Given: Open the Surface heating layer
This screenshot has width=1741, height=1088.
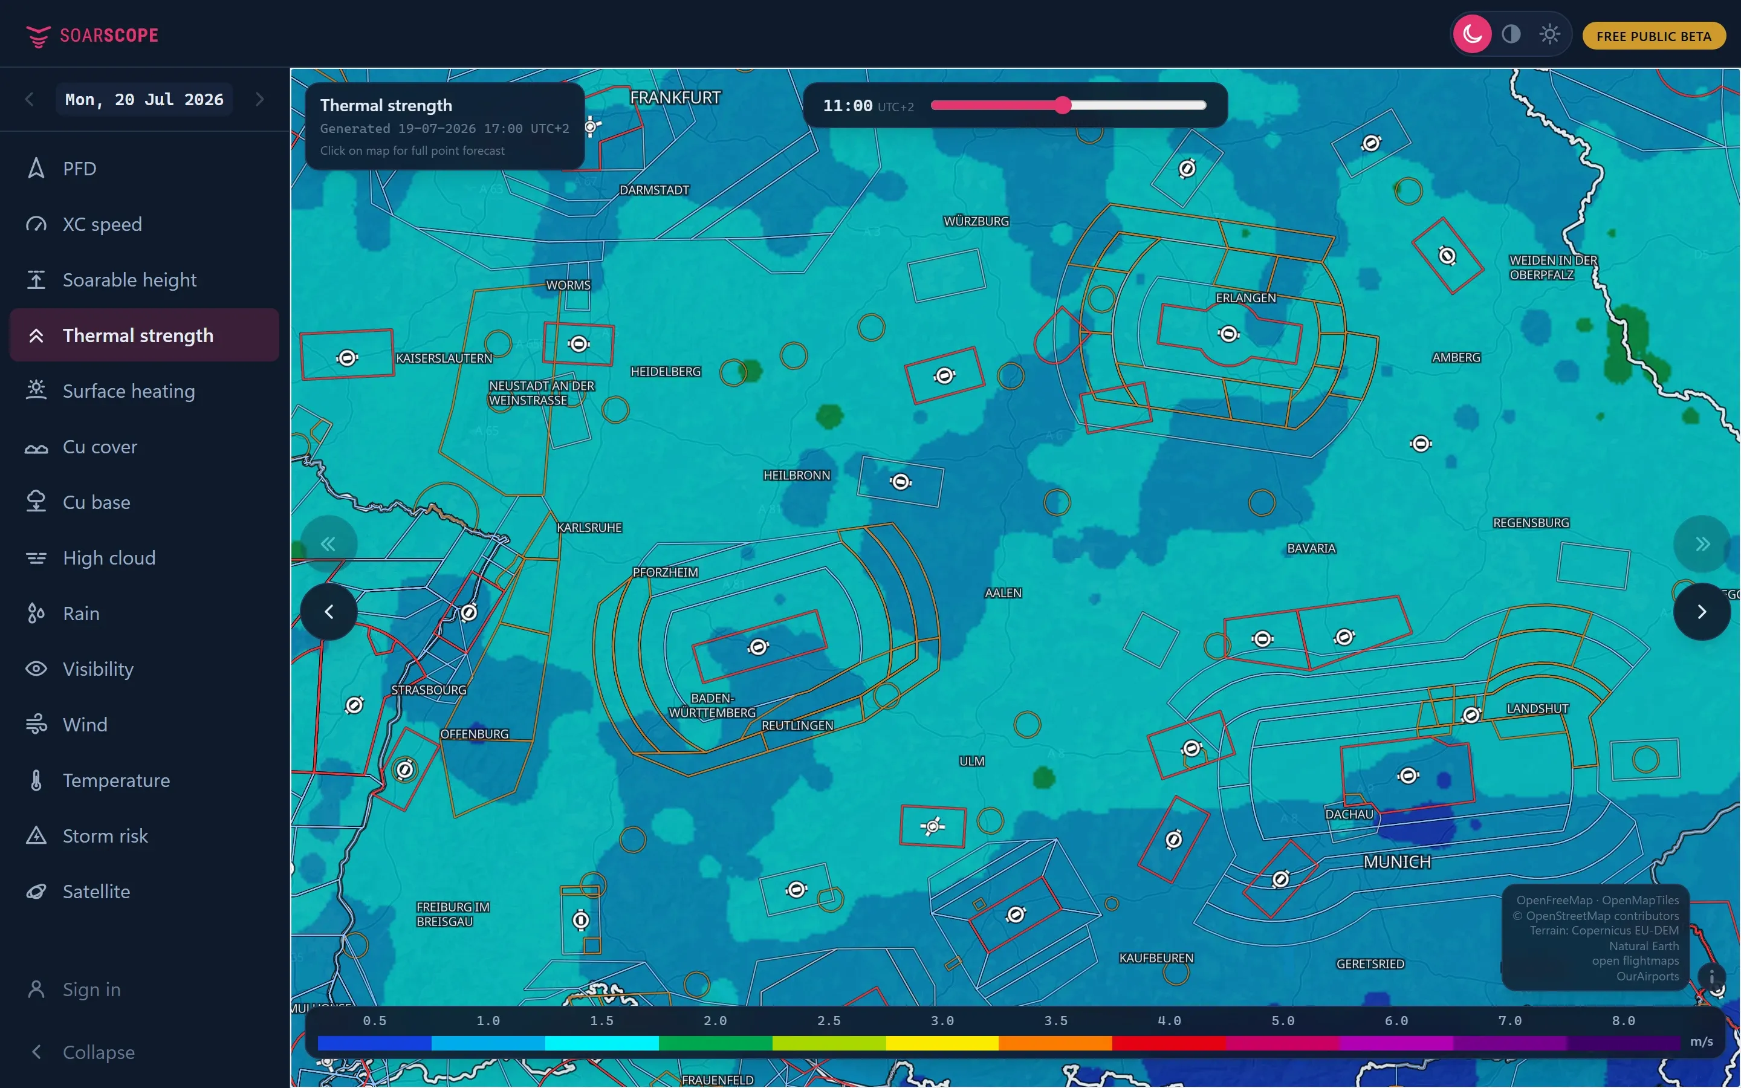Looking at the screenshot, I should tap(144, 390).
